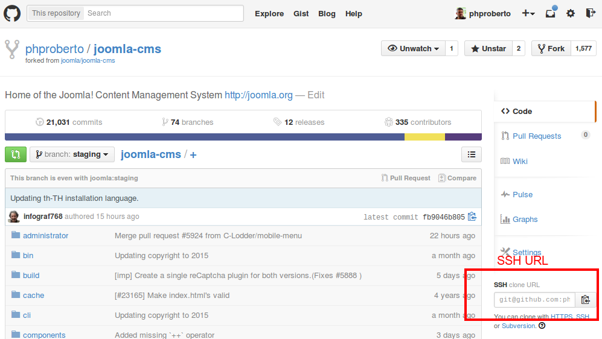
Task: Copy SSH clone URL to clipboard
Action: click(x=586, y=300)
